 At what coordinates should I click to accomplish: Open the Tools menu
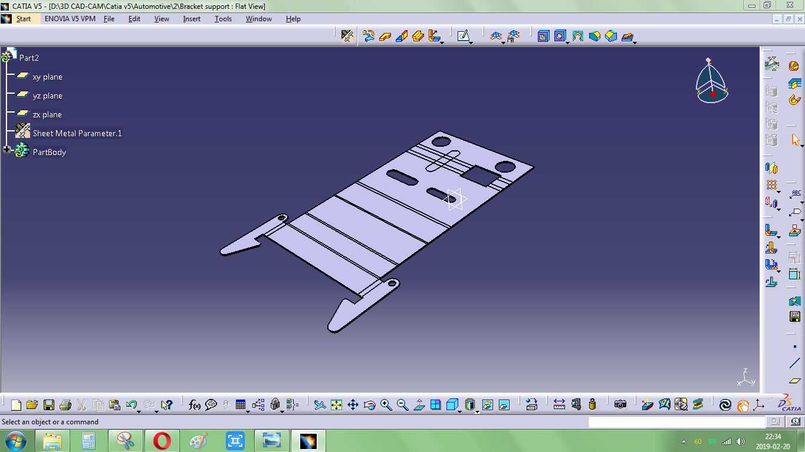pos(223,19)
